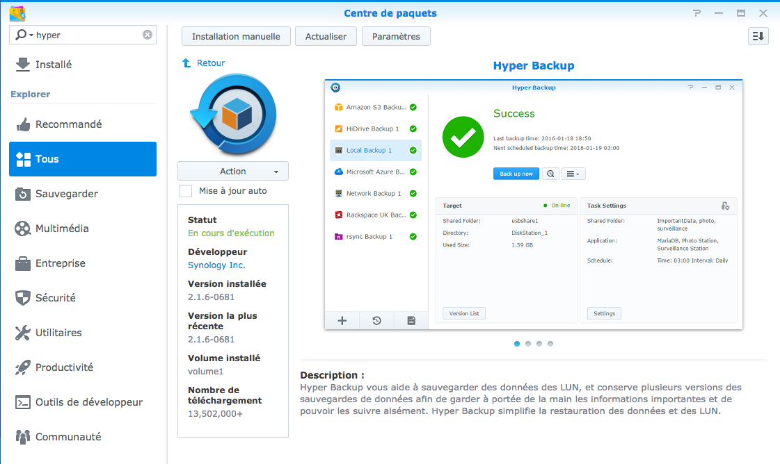Click the volume1 installed volume value
The image size is (780, 464).
pyautogui.click(x=205, y=372)
